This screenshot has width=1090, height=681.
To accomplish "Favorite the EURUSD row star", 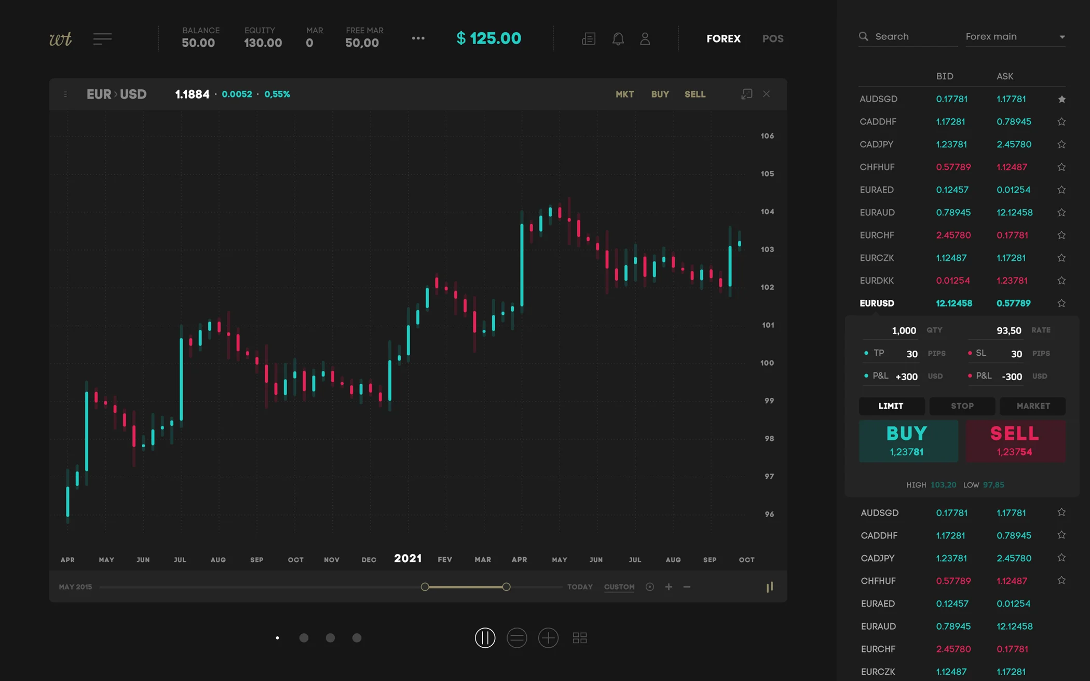I will tap(1061, 303).
